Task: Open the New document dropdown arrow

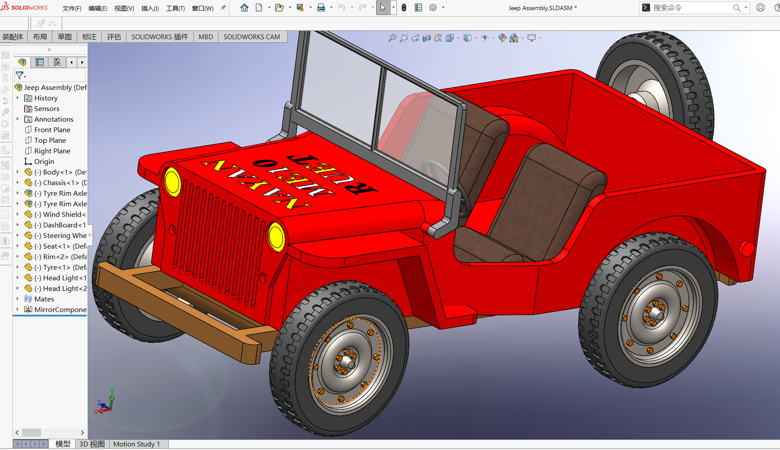Action: click(x=269, y=7)
